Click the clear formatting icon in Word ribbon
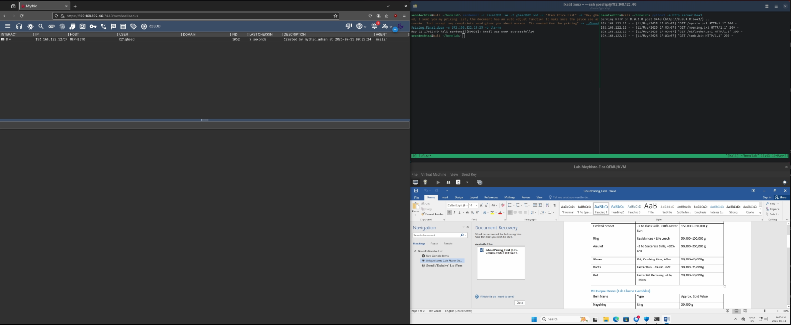 [x=503, y=205]
